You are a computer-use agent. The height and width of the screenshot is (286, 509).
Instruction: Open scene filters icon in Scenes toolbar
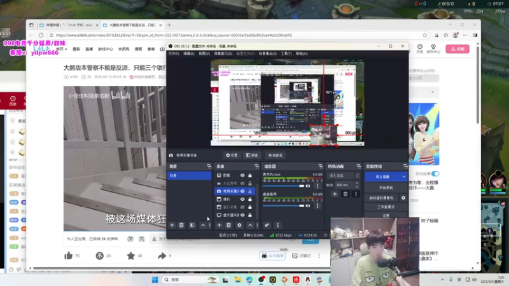[x=192, y=225]
